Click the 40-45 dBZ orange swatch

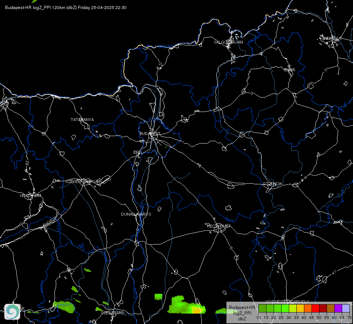(x=308, y=308)
